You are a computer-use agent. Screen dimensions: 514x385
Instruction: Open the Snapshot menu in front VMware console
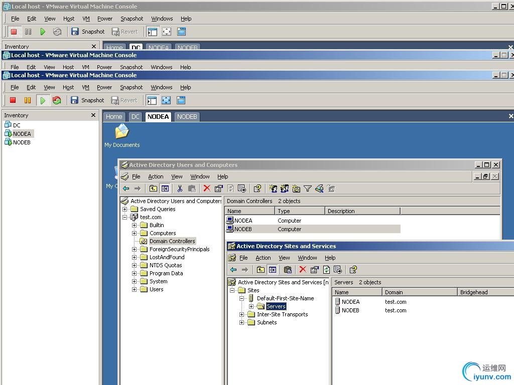[131, 87]
